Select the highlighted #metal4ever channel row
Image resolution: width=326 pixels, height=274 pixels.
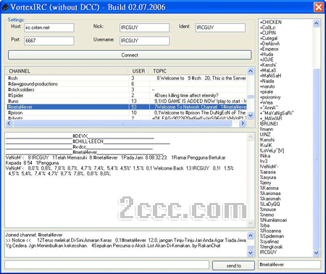pos(126,107)
